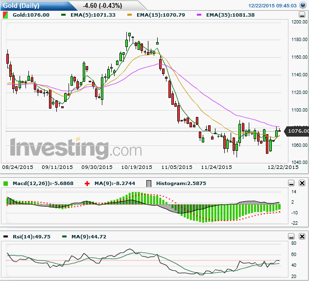This screenshot has width=309, height=281.
Task: Click the 11/24/2015 date label
Action: [216, 167]
